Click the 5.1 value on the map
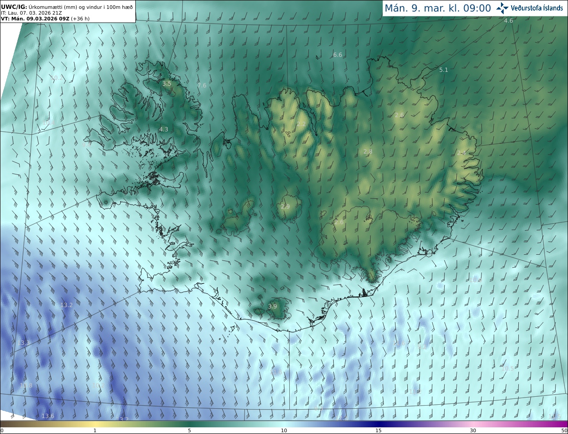The height and width of the screenshot is (434, 568). coord(444,70)
